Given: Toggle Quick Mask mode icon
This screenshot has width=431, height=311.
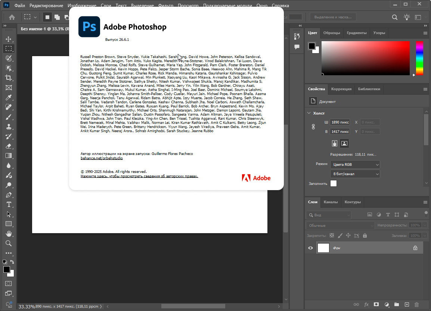Looking at the screenshot, I should click(x=9, y=283).
